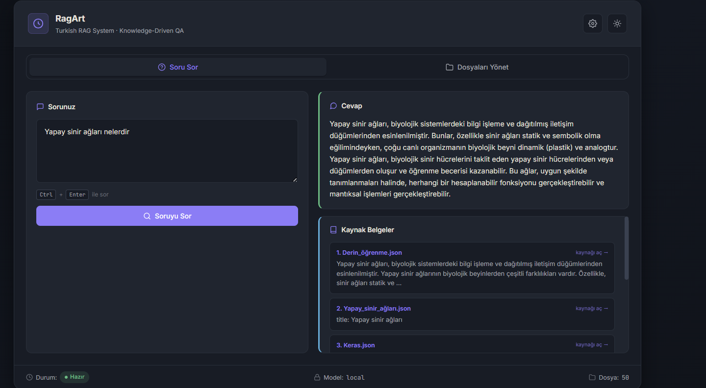706x388 pixels.
Task: Click the magnifier icon in Soruyu Sor button
Action: click(147, 216)
